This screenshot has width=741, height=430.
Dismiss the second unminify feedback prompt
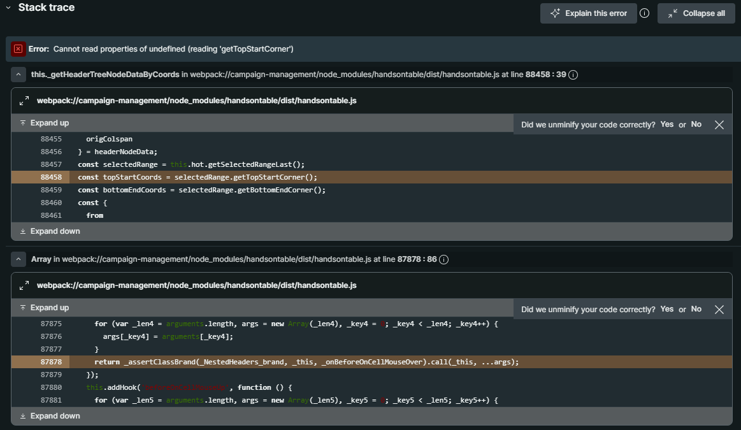click(719, 310)
